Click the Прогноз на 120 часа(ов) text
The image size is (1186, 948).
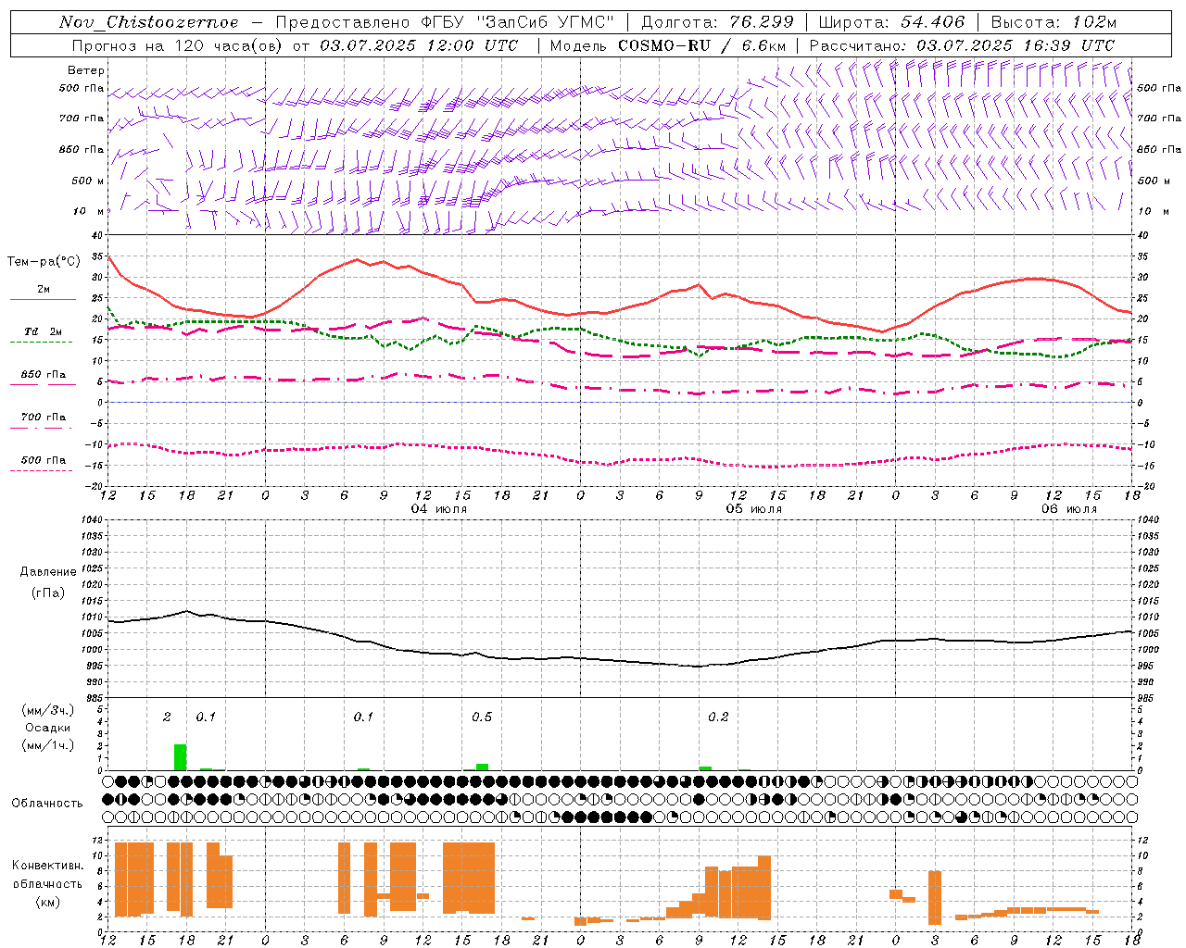point(177,45)
